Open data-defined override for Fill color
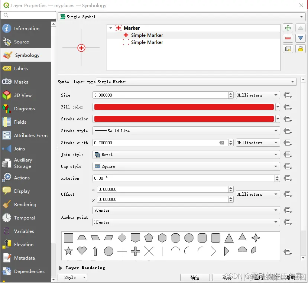This screenshot has width=308, height=283. click(x=288, y=107)
